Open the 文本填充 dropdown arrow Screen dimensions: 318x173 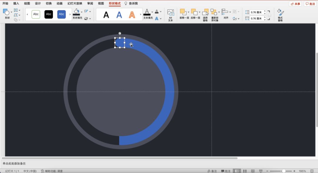tap(152, 12)
